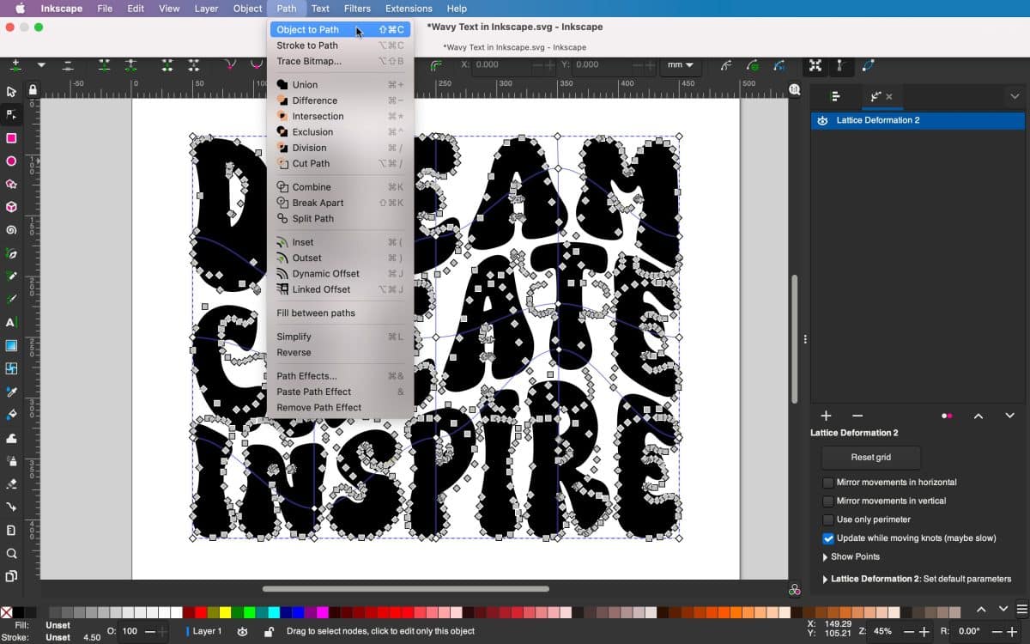The height and width of the screenshot is (644, 1030).
Task: Select the Eraser tool
Action: click(11, 484)
